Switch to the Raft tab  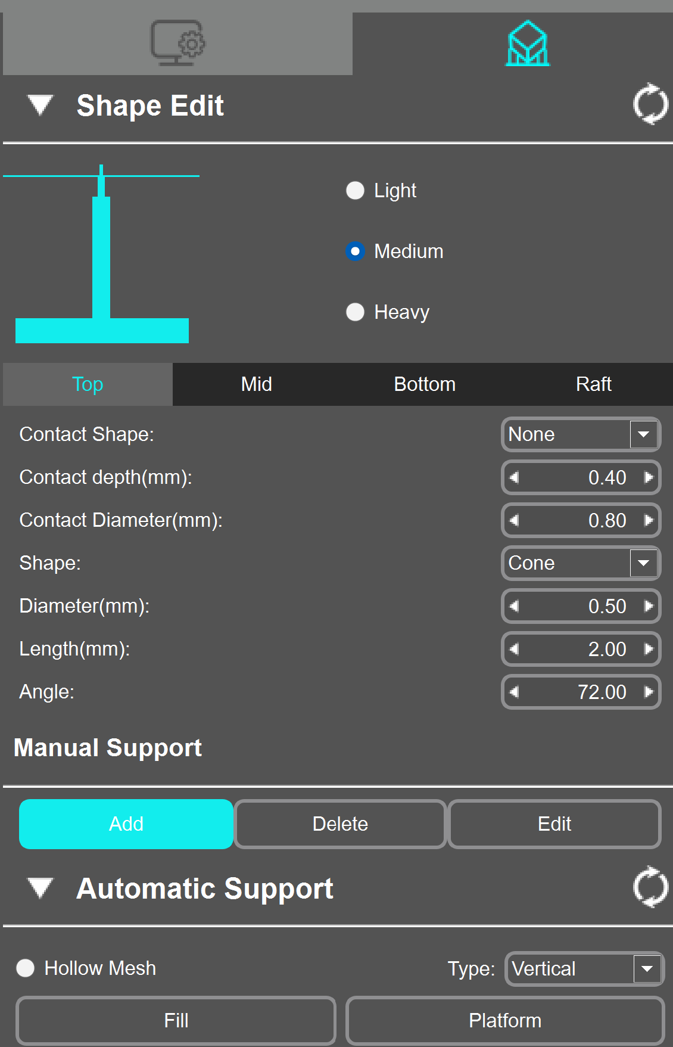(593, 384)
